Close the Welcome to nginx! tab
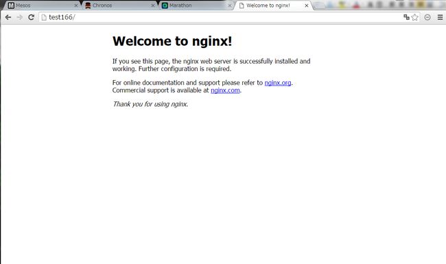 [307, 5]
